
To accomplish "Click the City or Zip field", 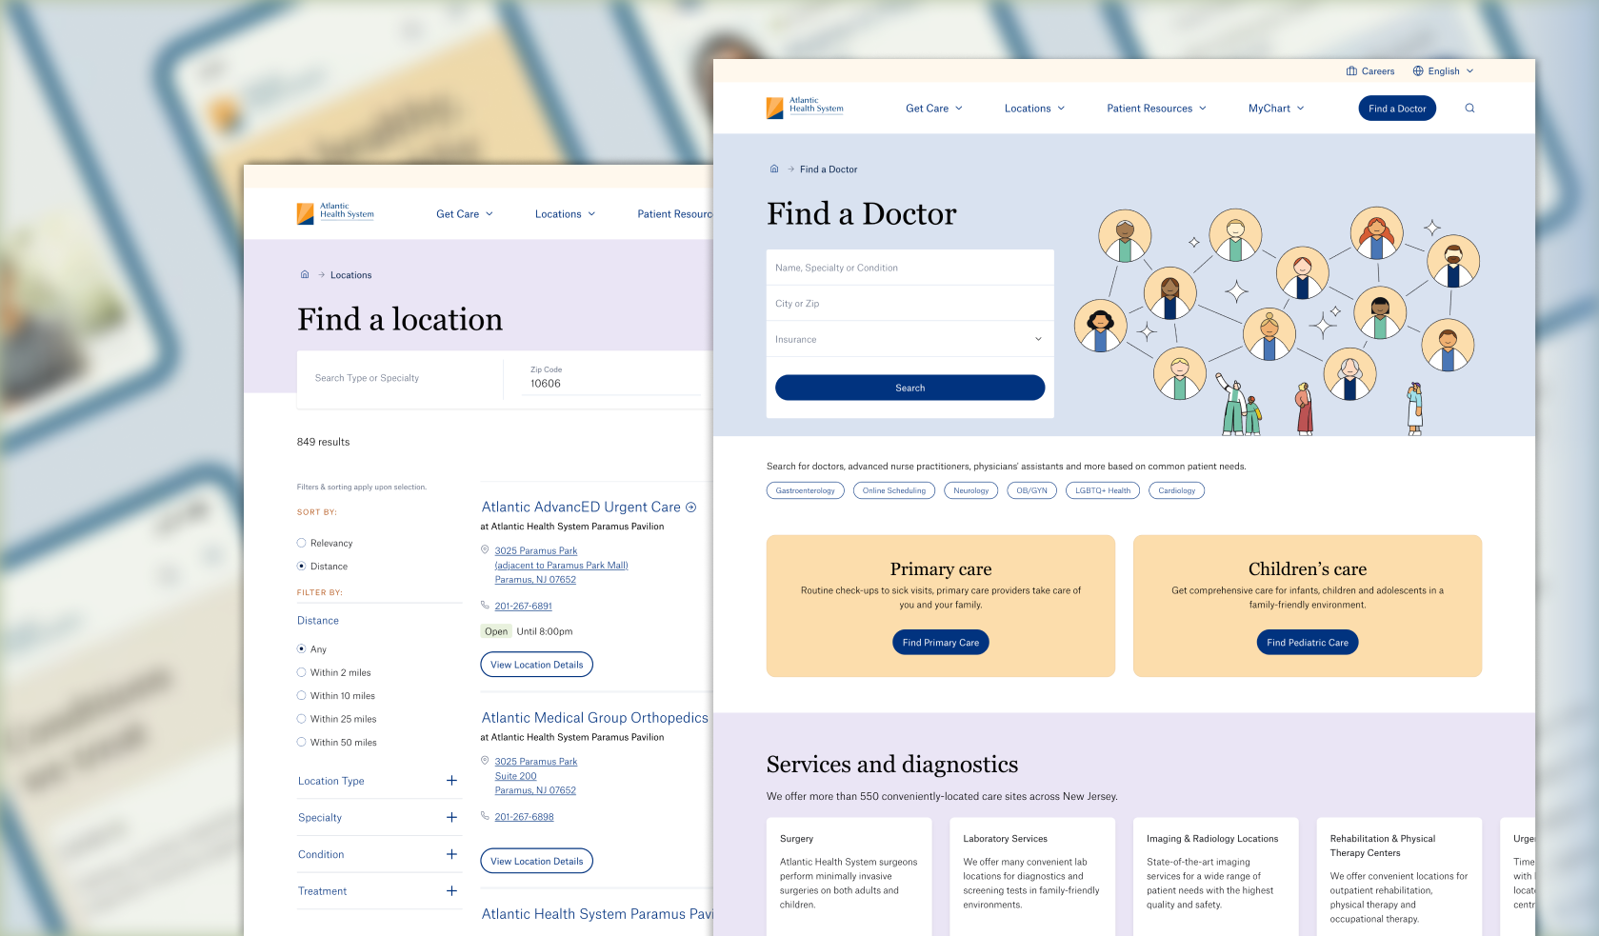I will coord(909,304).
